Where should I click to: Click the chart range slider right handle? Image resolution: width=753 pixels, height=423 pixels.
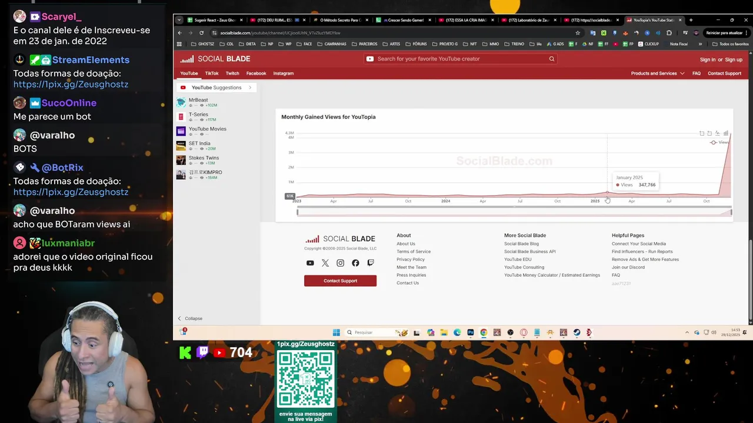[x=731, y=212]
